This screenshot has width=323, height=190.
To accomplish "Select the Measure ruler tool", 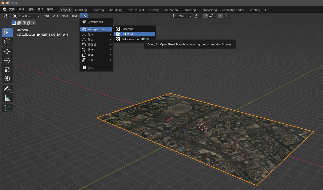I will point(7,98).
